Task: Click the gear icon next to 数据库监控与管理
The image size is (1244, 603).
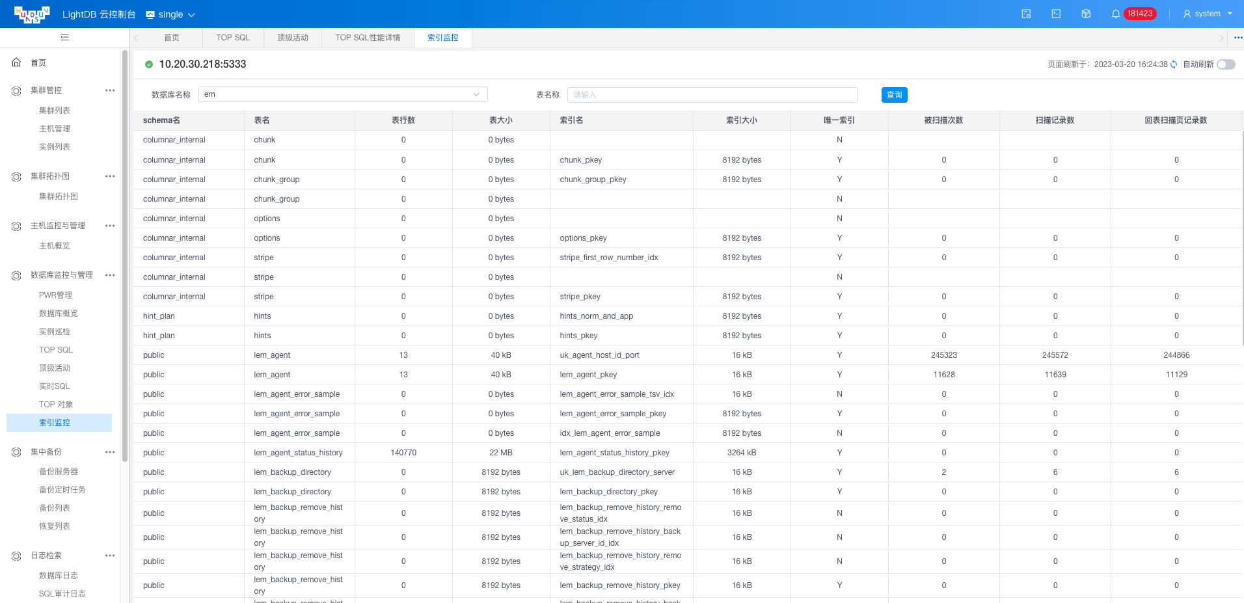Action: [16, 275]
